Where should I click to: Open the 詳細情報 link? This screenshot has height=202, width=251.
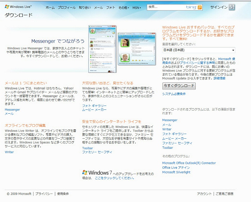pyautogui.click(x=220, y=78)
